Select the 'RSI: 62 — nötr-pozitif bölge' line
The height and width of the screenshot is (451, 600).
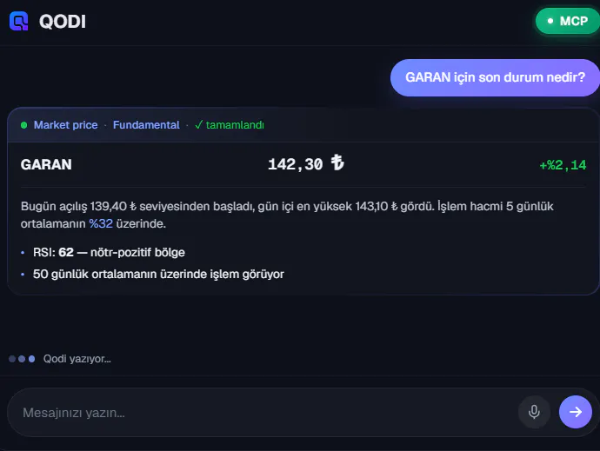[x=109, y=253]
